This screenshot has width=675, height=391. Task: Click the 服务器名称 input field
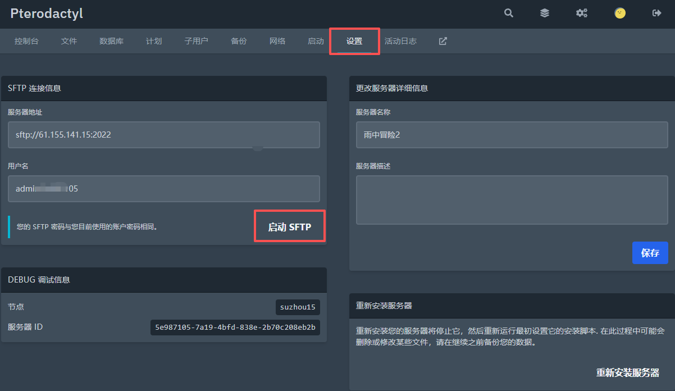pyautogui.click(x=512, y=135)
